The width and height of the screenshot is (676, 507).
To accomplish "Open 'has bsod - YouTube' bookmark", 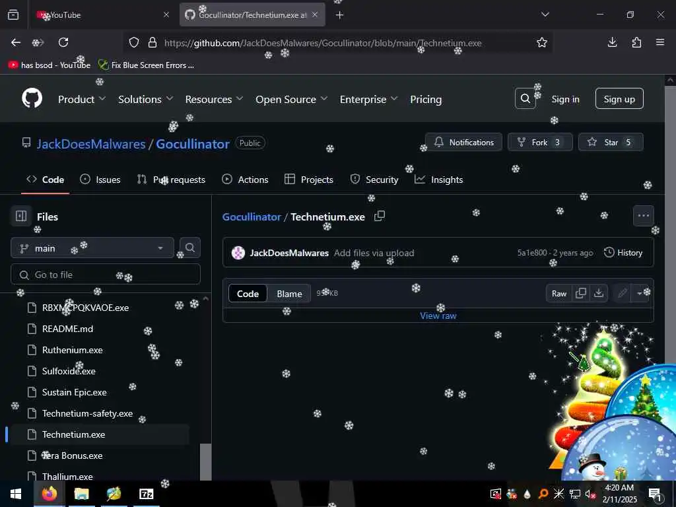I will [x=50, y=65].
